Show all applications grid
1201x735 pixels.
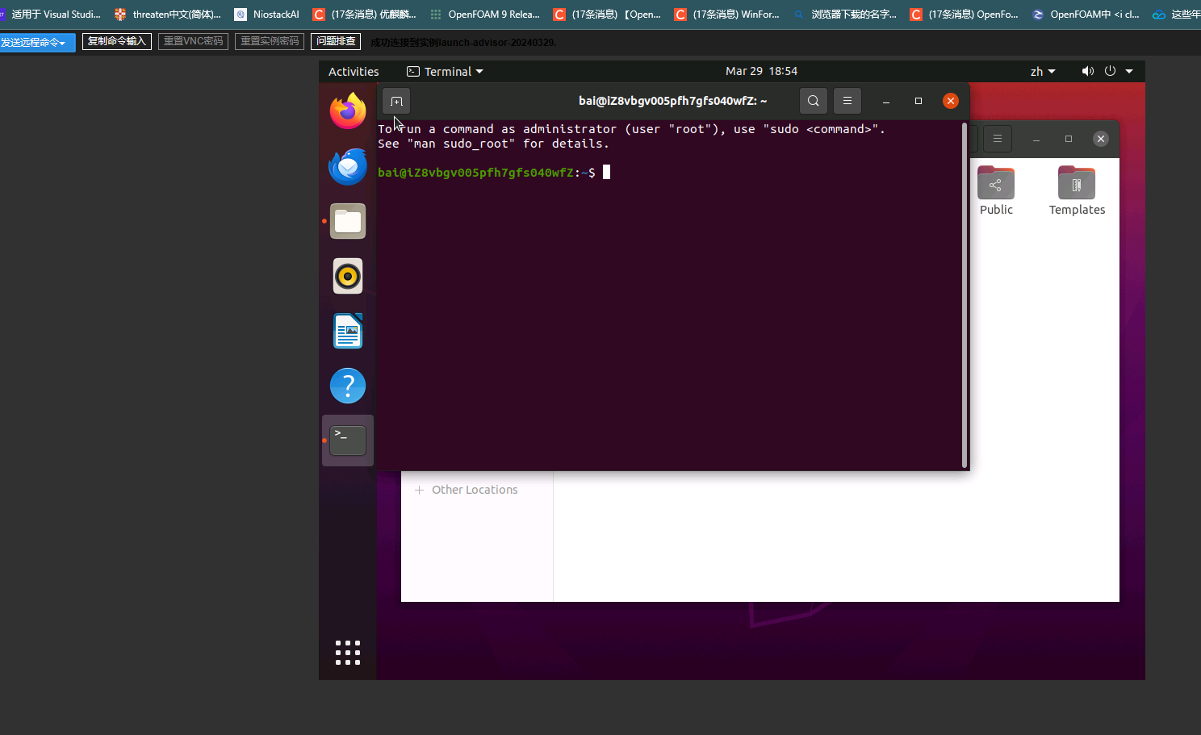tap(348, 653)
